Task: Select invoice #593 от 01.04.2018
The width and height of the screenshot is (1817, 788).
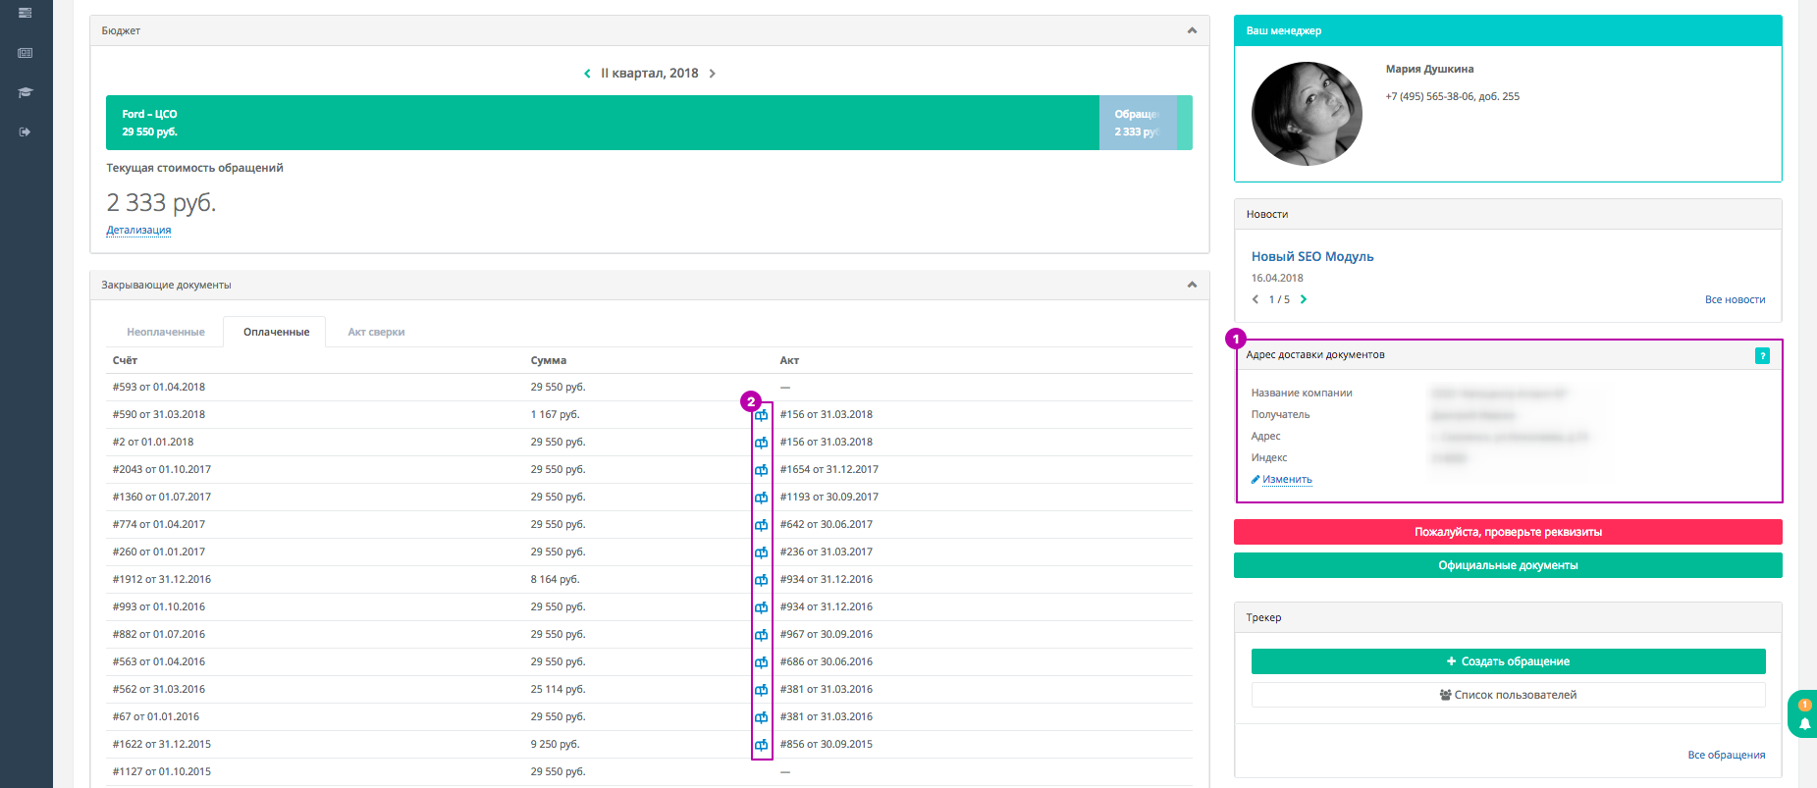Action: tap(159, 387)
